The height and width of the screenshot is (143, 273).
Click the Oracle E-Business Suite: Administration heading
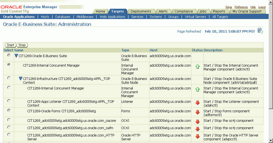point(47,24)
